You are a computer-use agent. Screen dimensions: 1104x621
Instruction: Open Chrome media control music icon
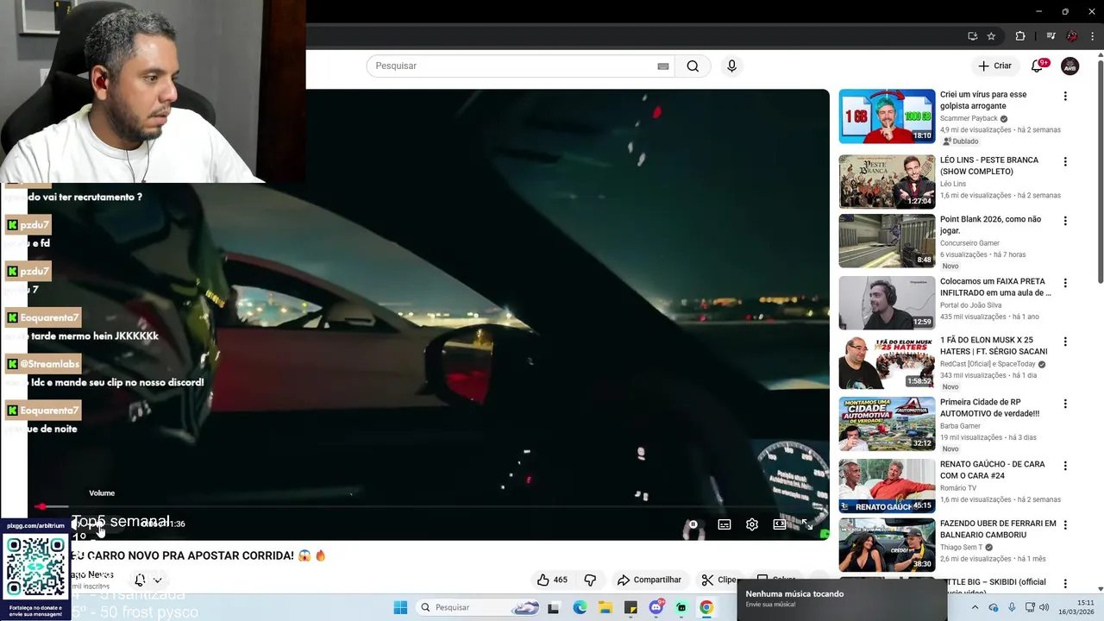(1051, 36)
